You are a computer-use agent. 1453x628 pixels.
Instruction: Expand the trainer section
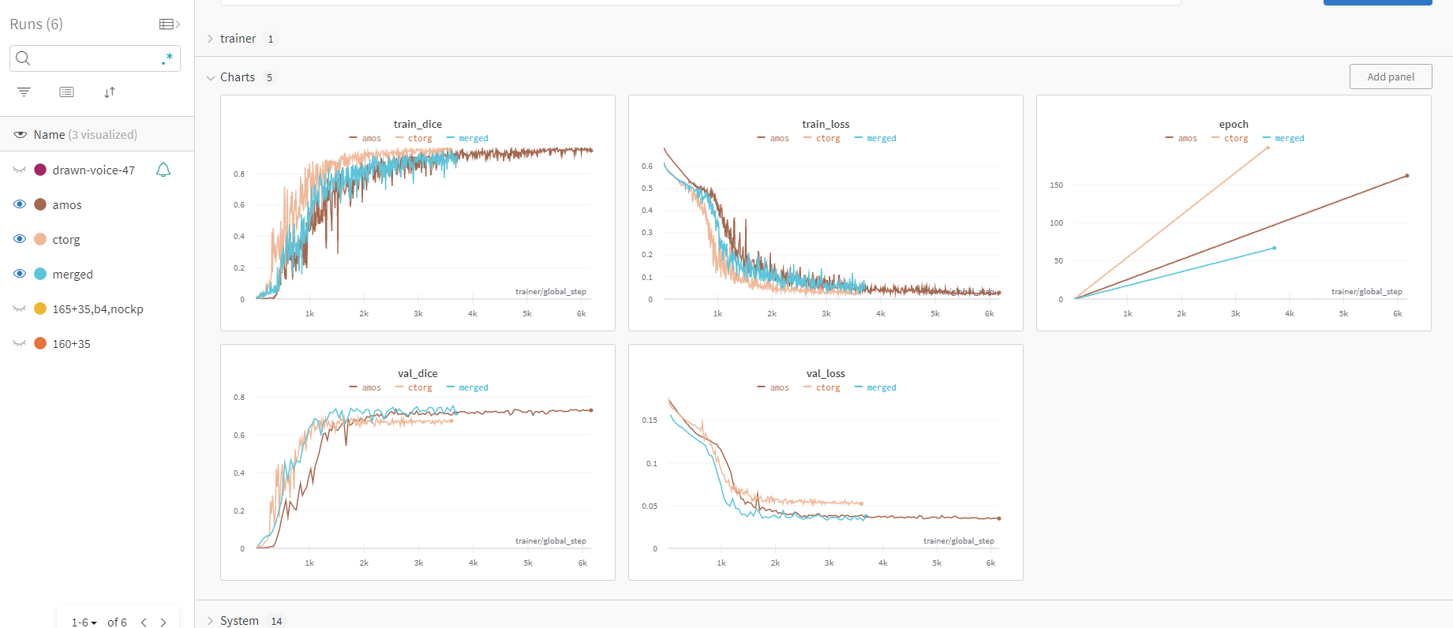pyautogui.click(x=210, y=39)
